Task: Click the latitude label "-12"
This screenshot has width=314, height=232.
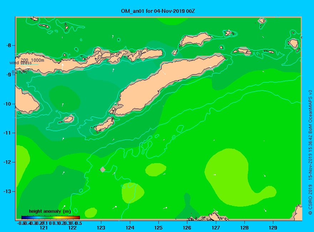Action: (x=7, y=162)
